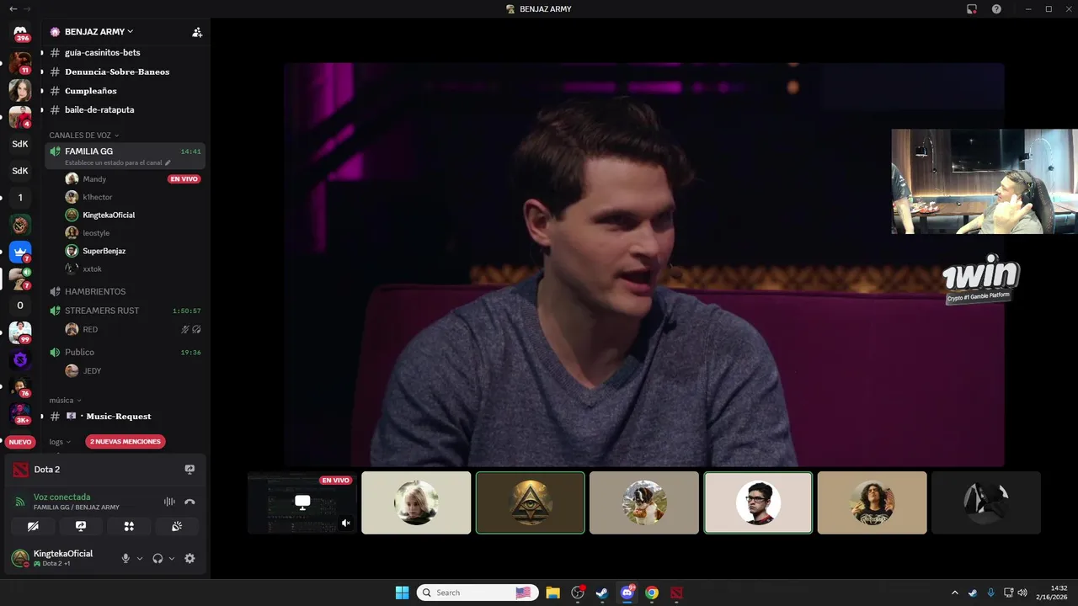Open the blue crown server icon

click(20, 251)
